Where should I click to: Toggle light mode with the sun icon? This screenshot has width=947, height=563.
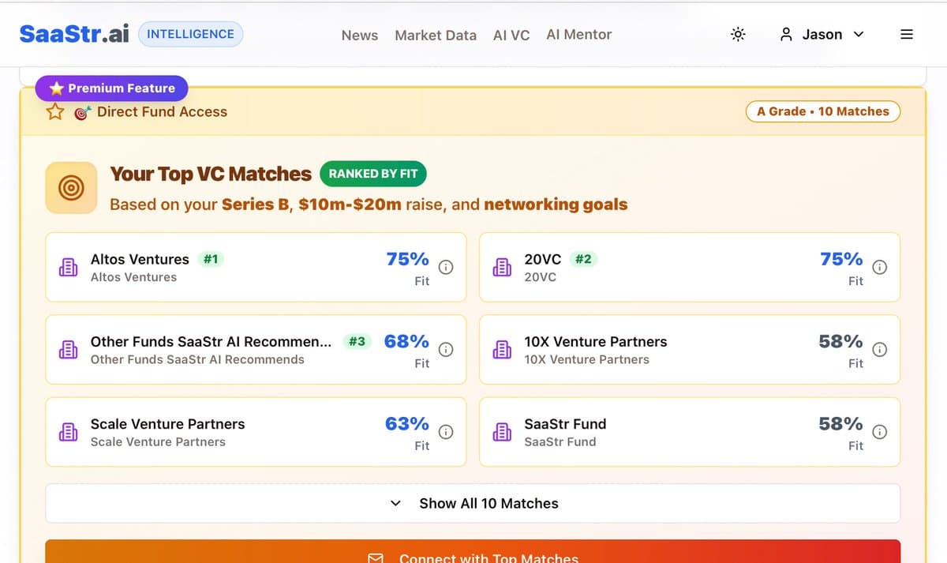tap(738, 34)
